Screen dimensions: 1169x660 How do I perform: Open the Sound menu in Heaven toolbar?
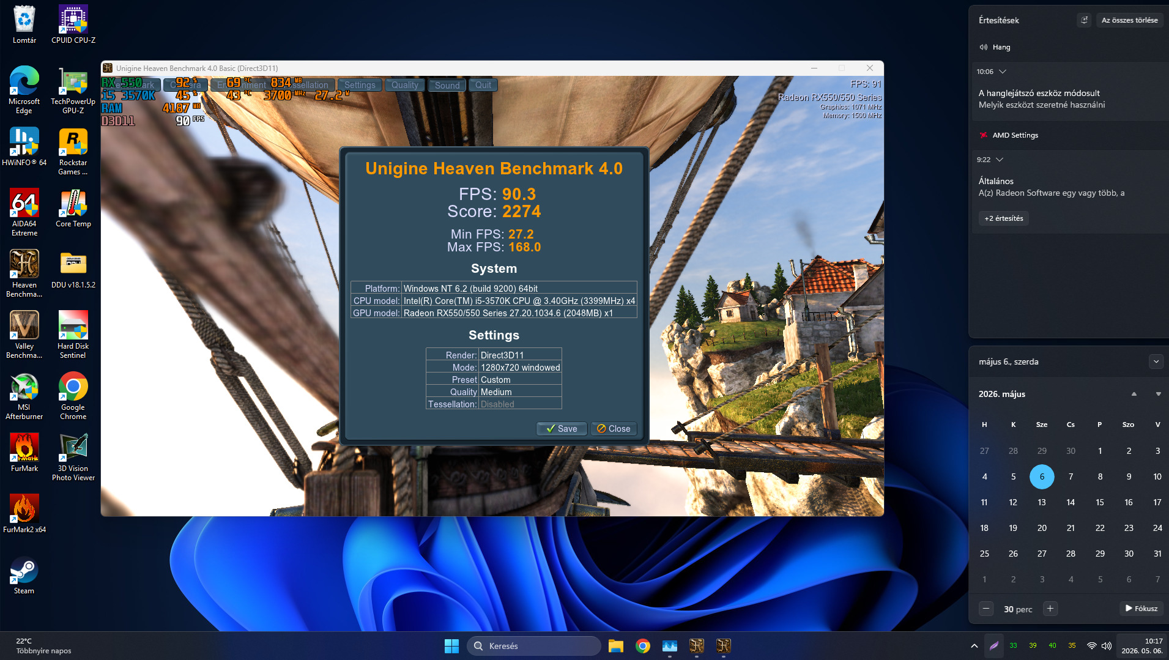click(447, 85)
